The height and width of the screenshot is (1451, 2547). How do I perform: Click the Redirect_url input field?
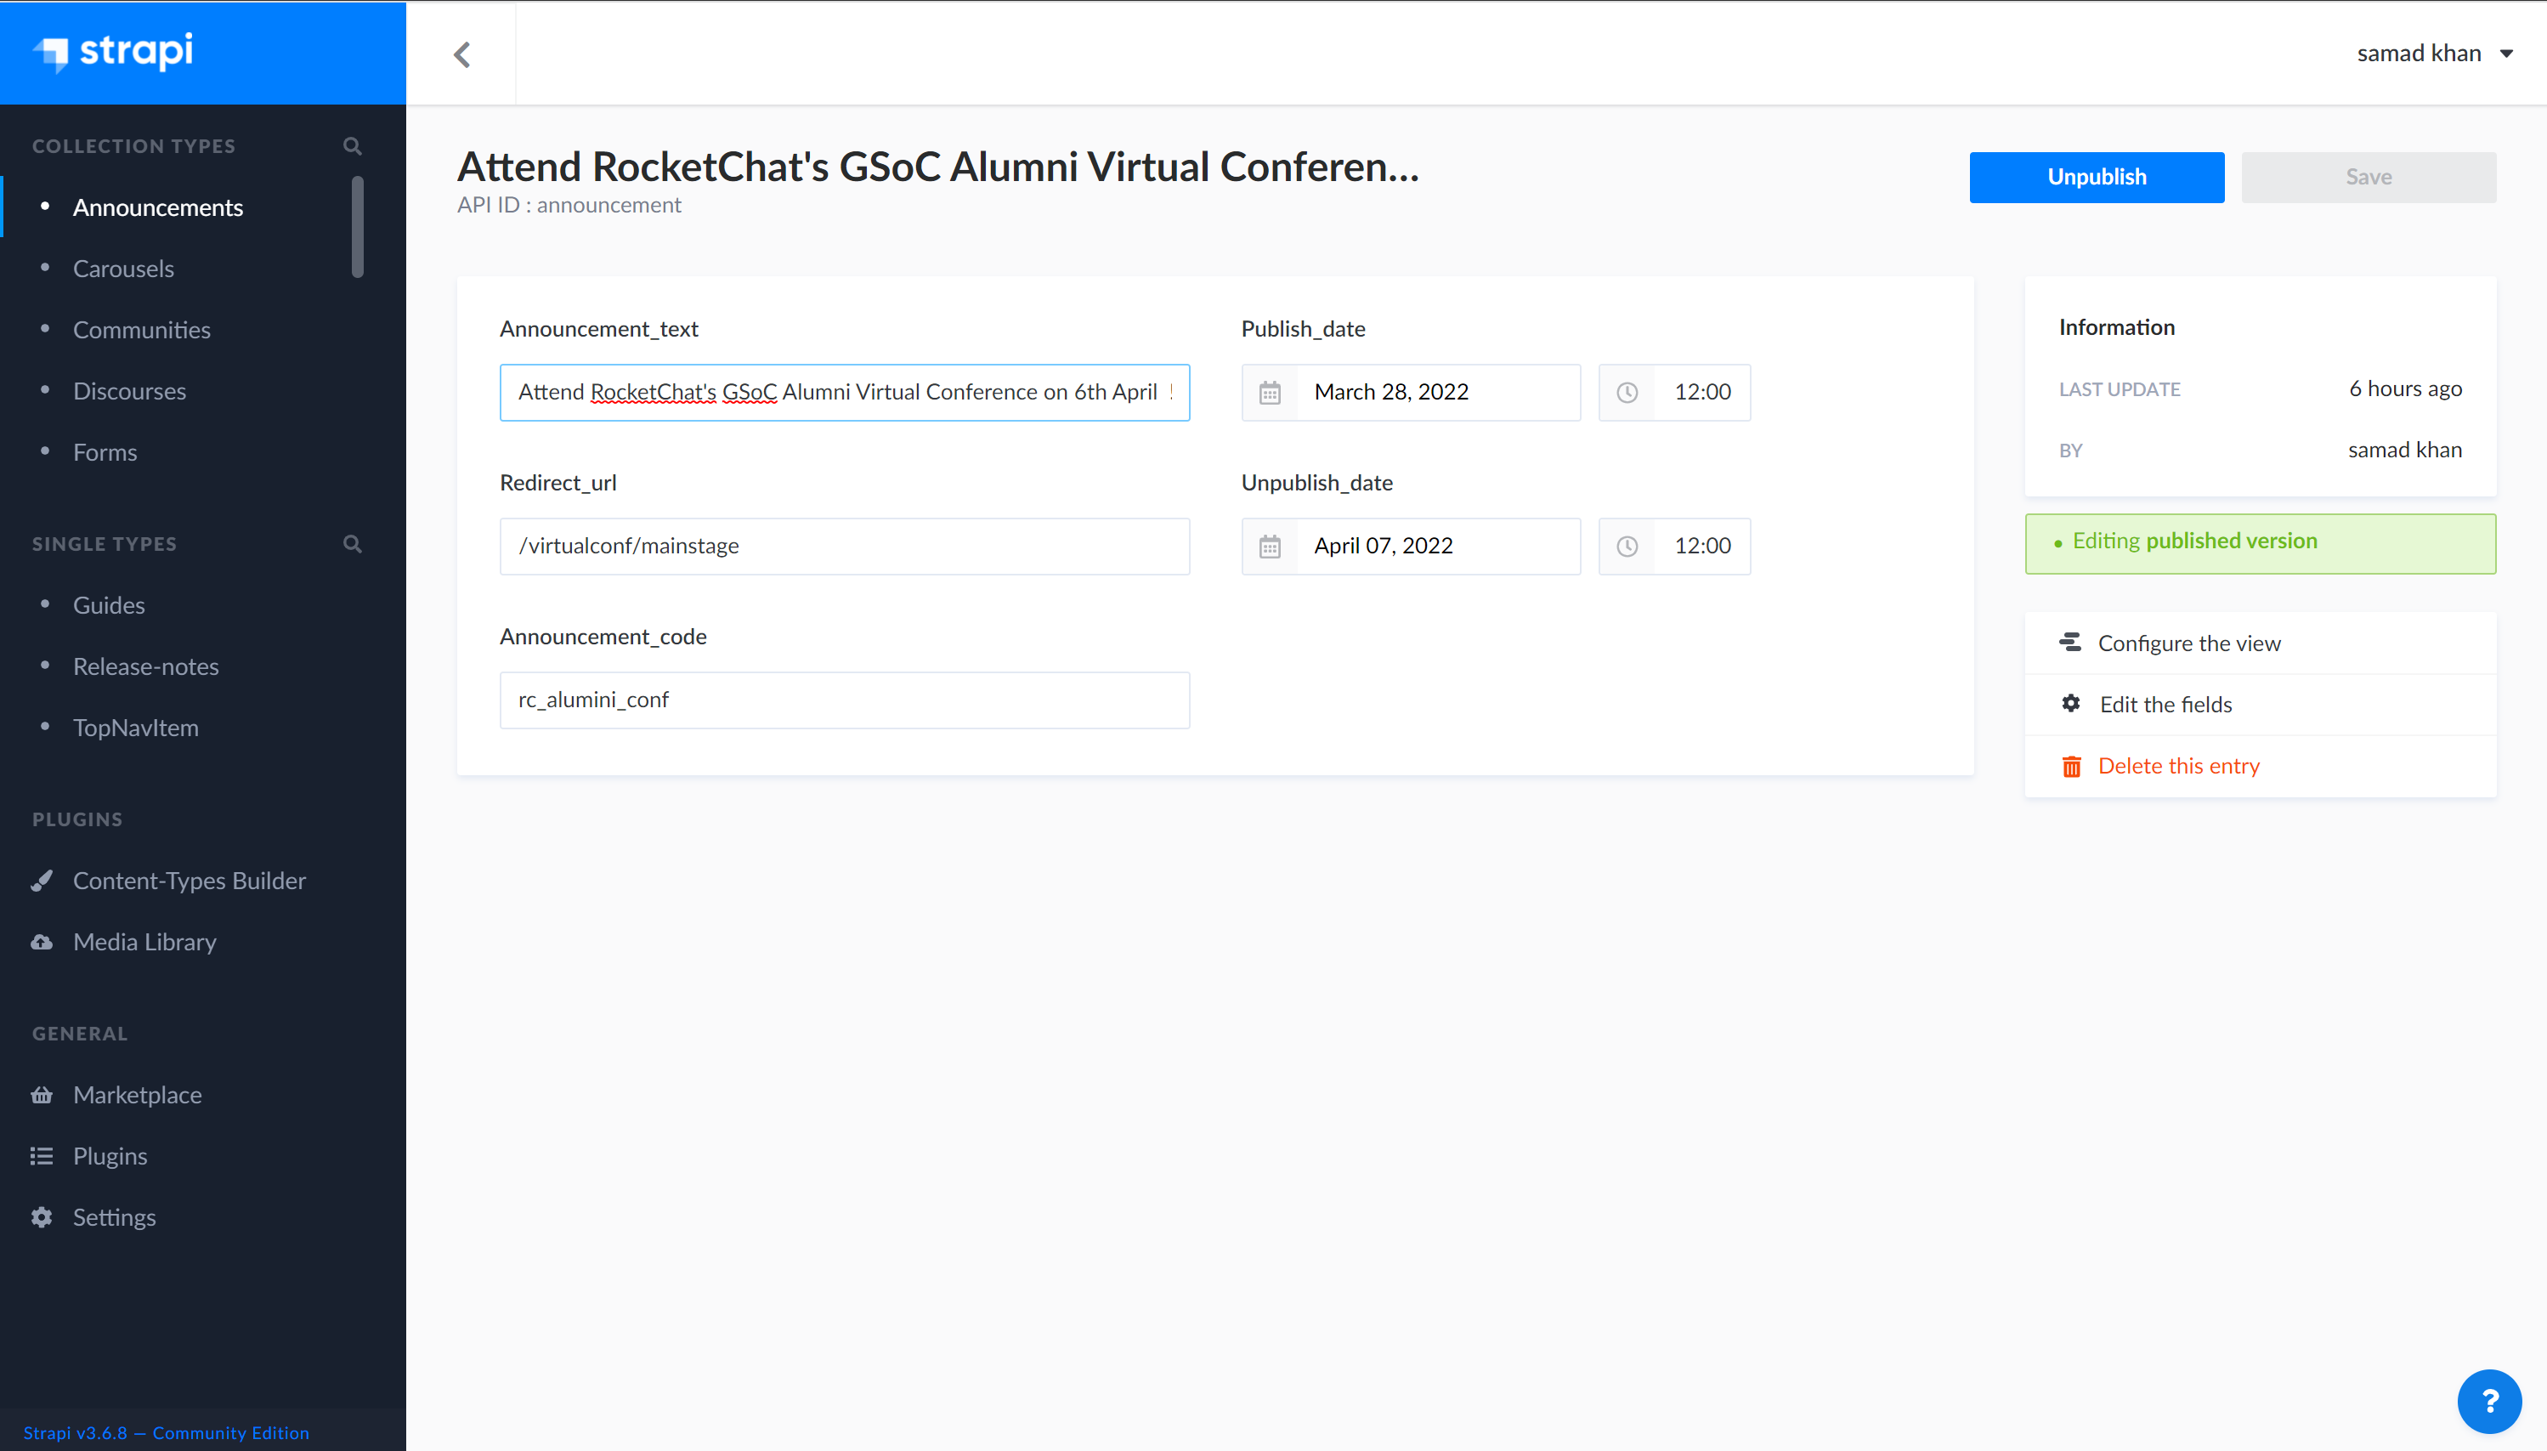click(844, 546)
